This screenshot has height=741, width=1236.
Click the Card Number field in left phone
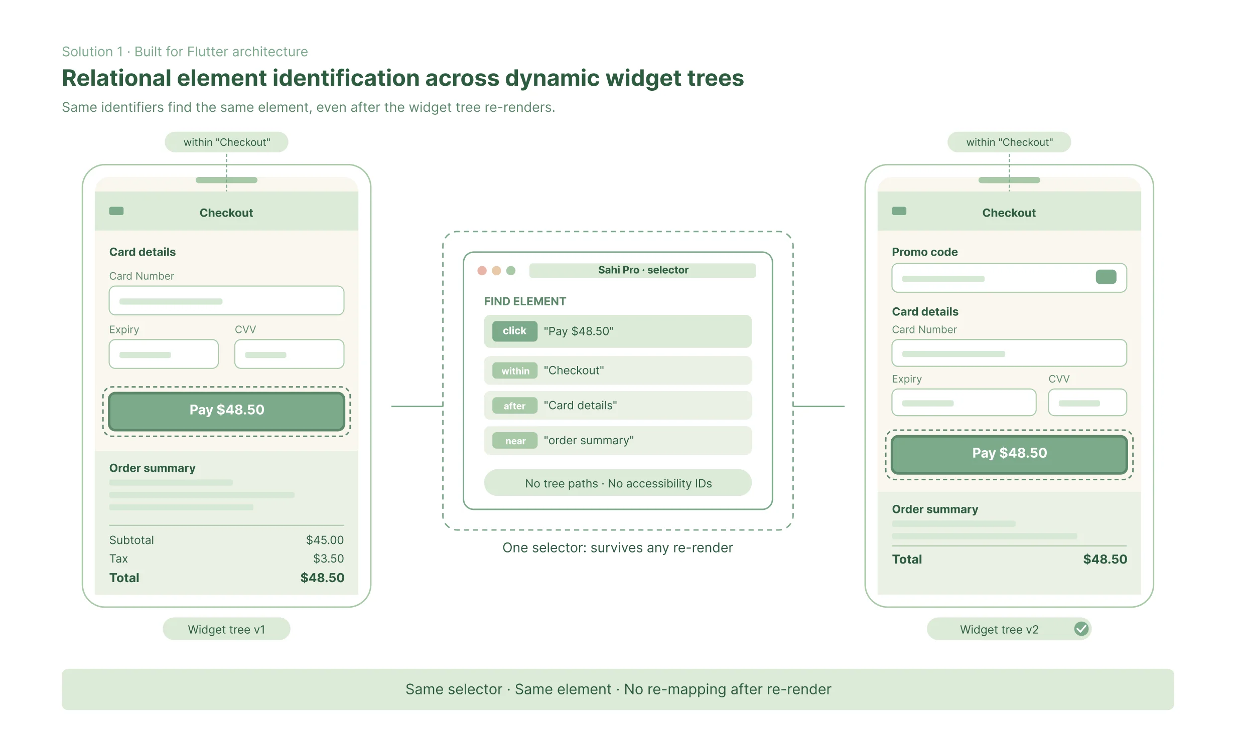click(227, 300)
